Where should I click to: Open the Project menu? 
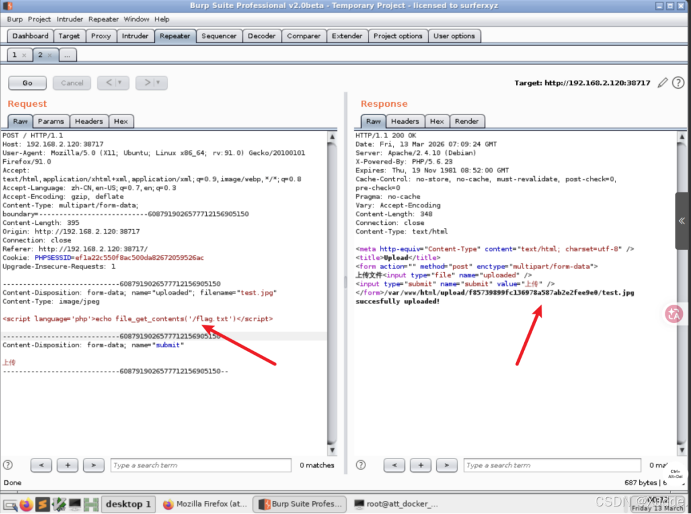pos(39,19)
